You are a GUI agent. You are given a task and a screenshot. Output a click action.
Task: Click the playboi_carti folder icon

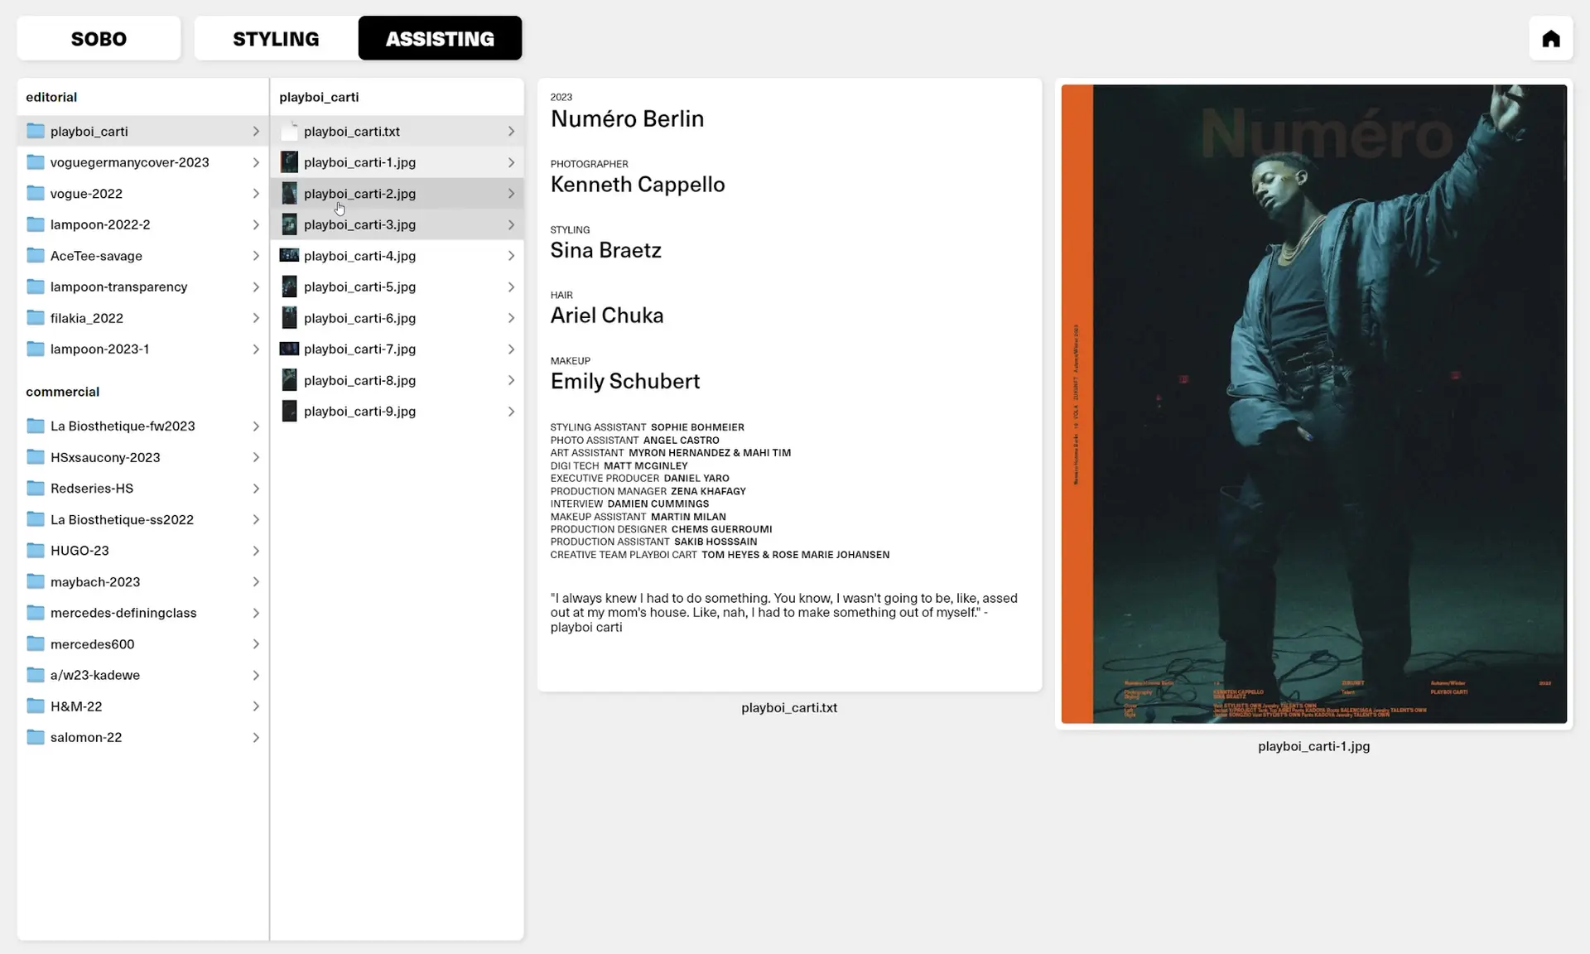coord(36,131)
